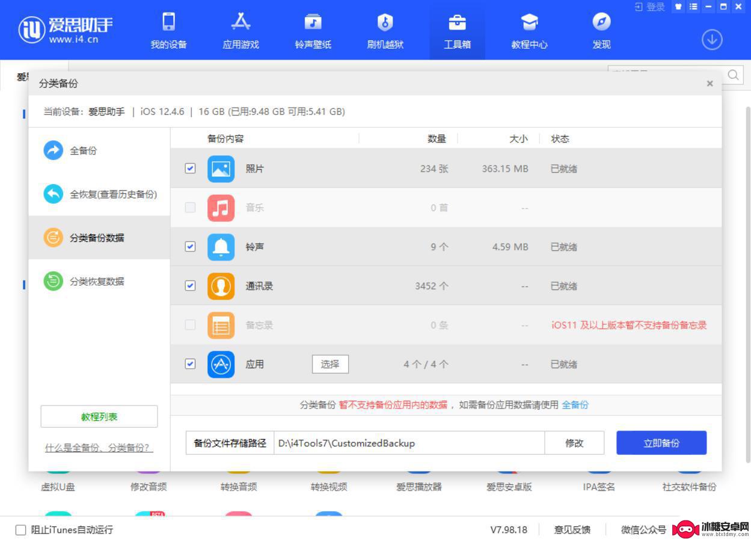751x542 pixels.
Task: Click the disabled 备忘录 checkbox
Action: [x=190, y=325]
